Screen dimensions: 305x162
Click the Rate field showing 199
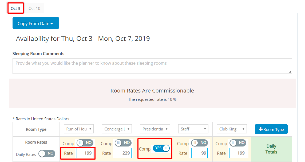point(85,153)
